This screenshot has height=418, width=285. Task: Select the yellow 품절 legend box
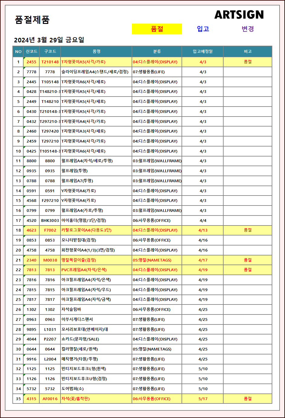click(x=157, y=29)
